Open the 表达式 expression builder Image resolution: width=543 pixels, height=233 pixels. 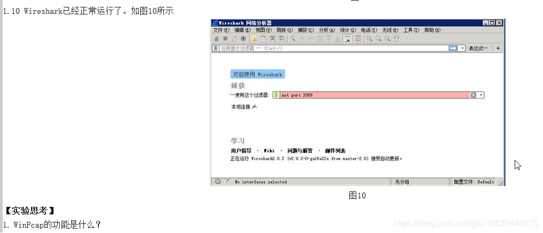(x=478, y=49)
